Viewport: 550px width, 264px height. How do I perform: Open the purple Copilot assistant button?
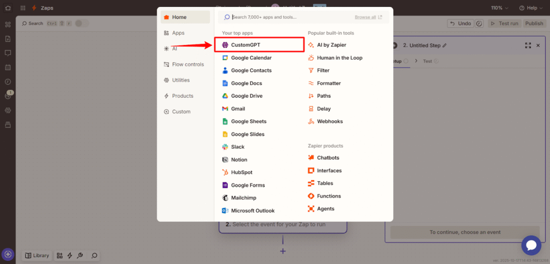[8, 254]
